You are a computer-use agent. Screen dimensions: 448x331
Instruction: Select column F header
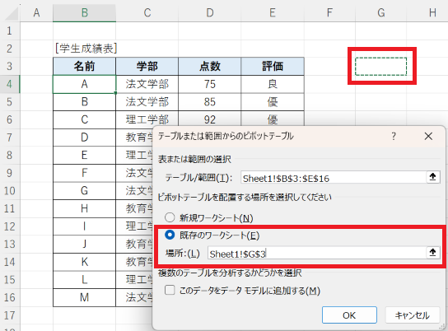[x=329, y=13]
